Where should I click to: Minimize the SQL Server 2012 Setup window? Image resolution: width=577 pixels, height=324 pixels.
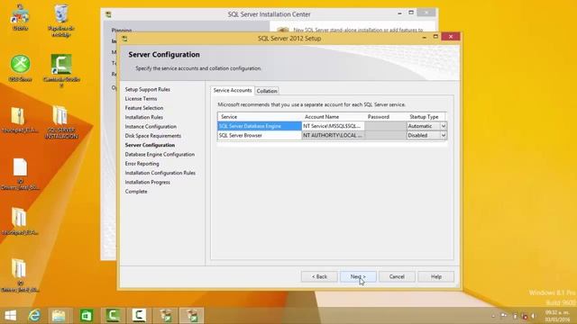(425, 37)
